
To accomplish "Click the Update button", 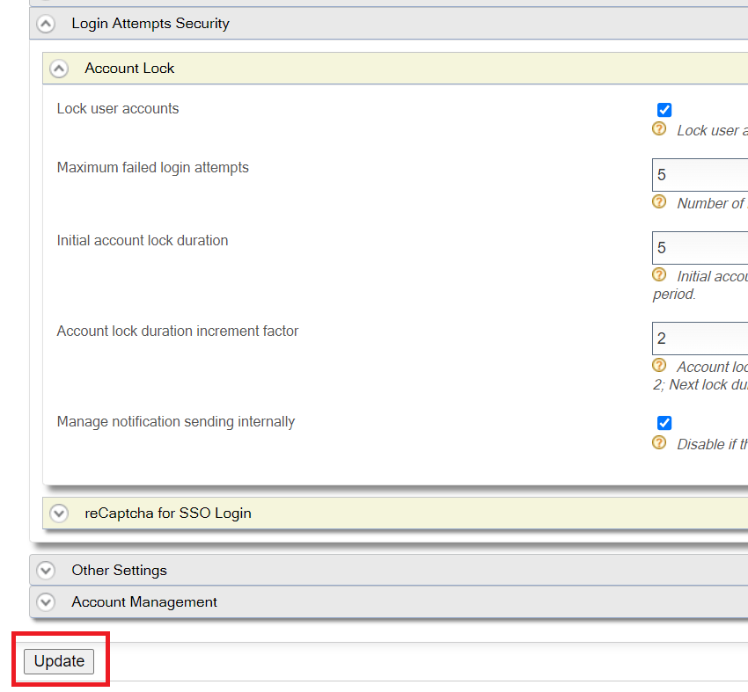I will pos(59,661).
